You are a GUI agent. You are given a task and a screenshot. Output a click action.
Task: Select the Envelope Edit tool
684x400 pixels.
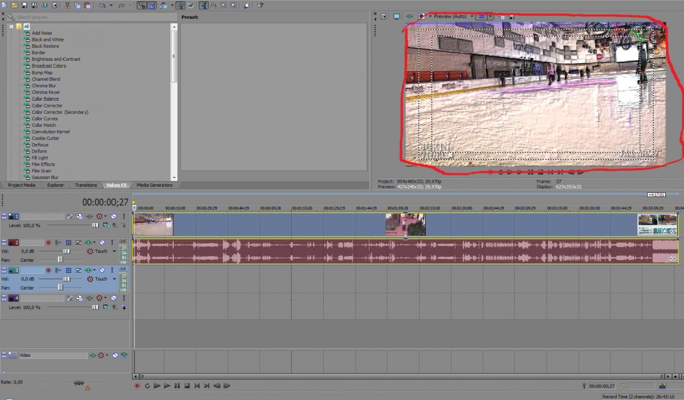[213, 5]
